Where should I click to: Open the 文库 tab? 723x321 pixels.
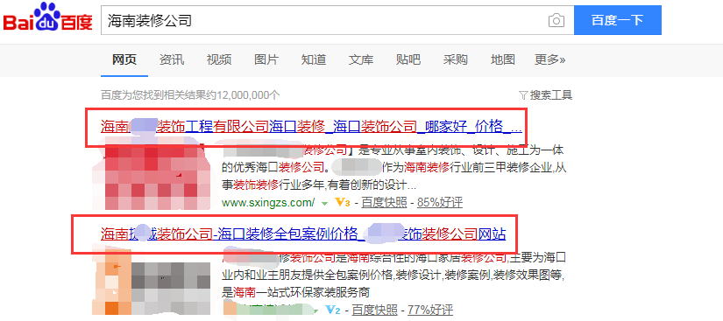pos(361,59)
